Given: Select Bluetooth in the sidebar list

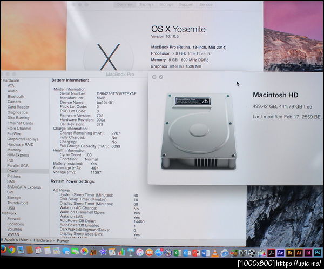Looking at the screenshot, I should pos(16,96).
